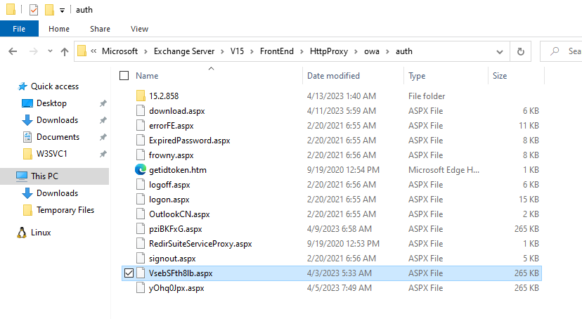Select the signout.aspx file icon
This screenshot has width=582, height=319.
tap(141, 258)
